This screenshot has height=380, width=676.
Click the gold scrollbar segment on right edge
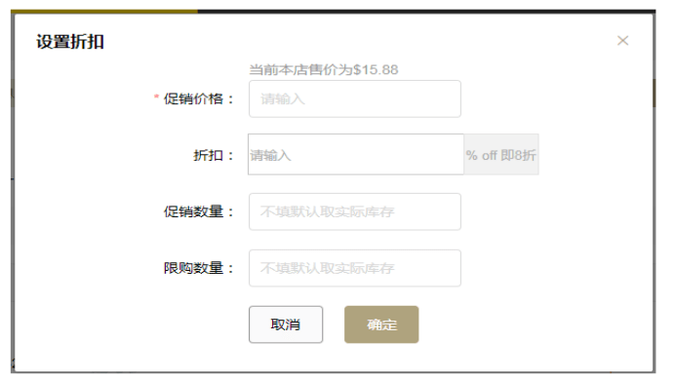coord(654,93)
